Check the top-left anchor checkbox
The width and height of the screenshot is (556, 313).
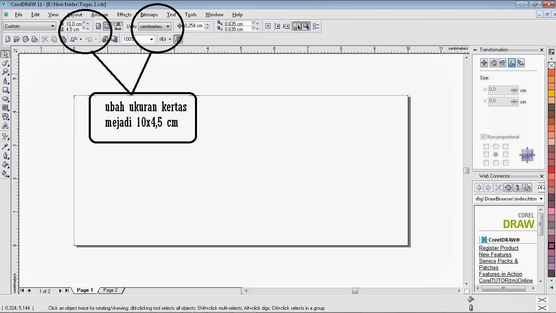tap(486, 146)
